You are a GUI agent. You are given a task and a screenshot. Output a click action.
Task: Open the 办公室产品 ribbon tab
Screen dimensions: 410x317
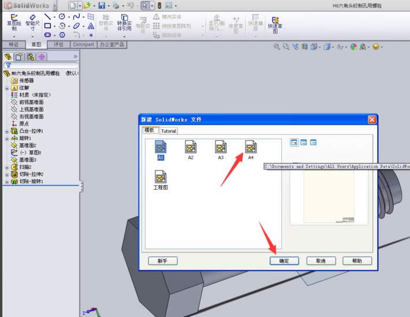112,44
